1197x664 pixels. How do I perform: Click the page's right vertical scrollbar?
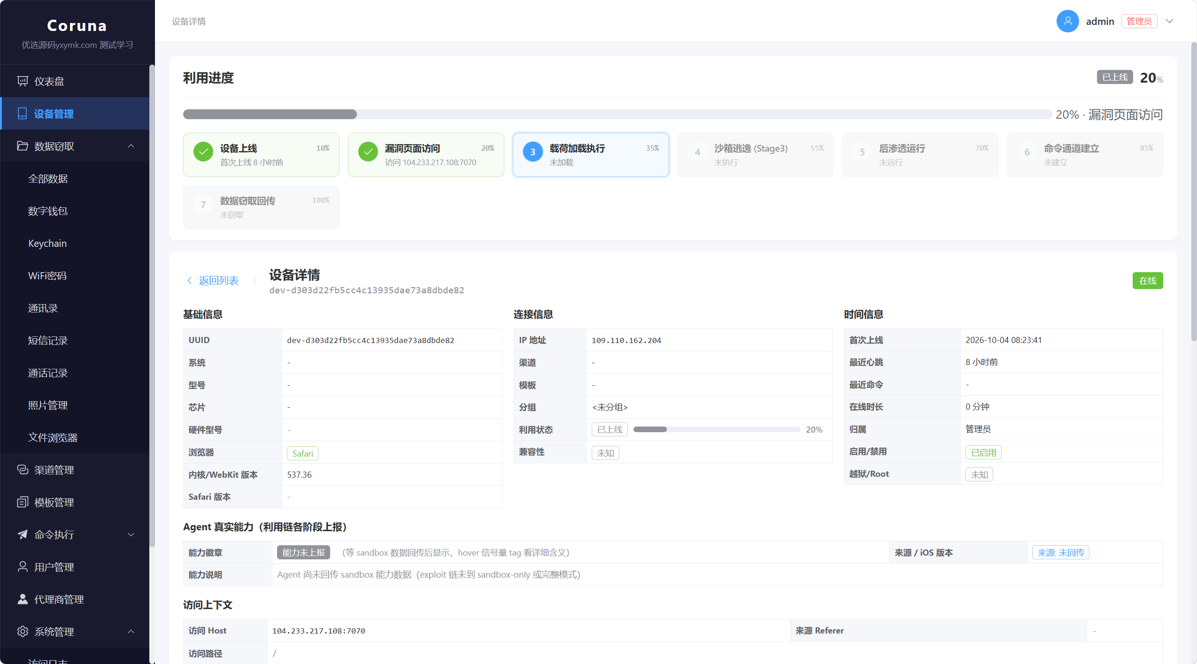[x=1194, y=191]
